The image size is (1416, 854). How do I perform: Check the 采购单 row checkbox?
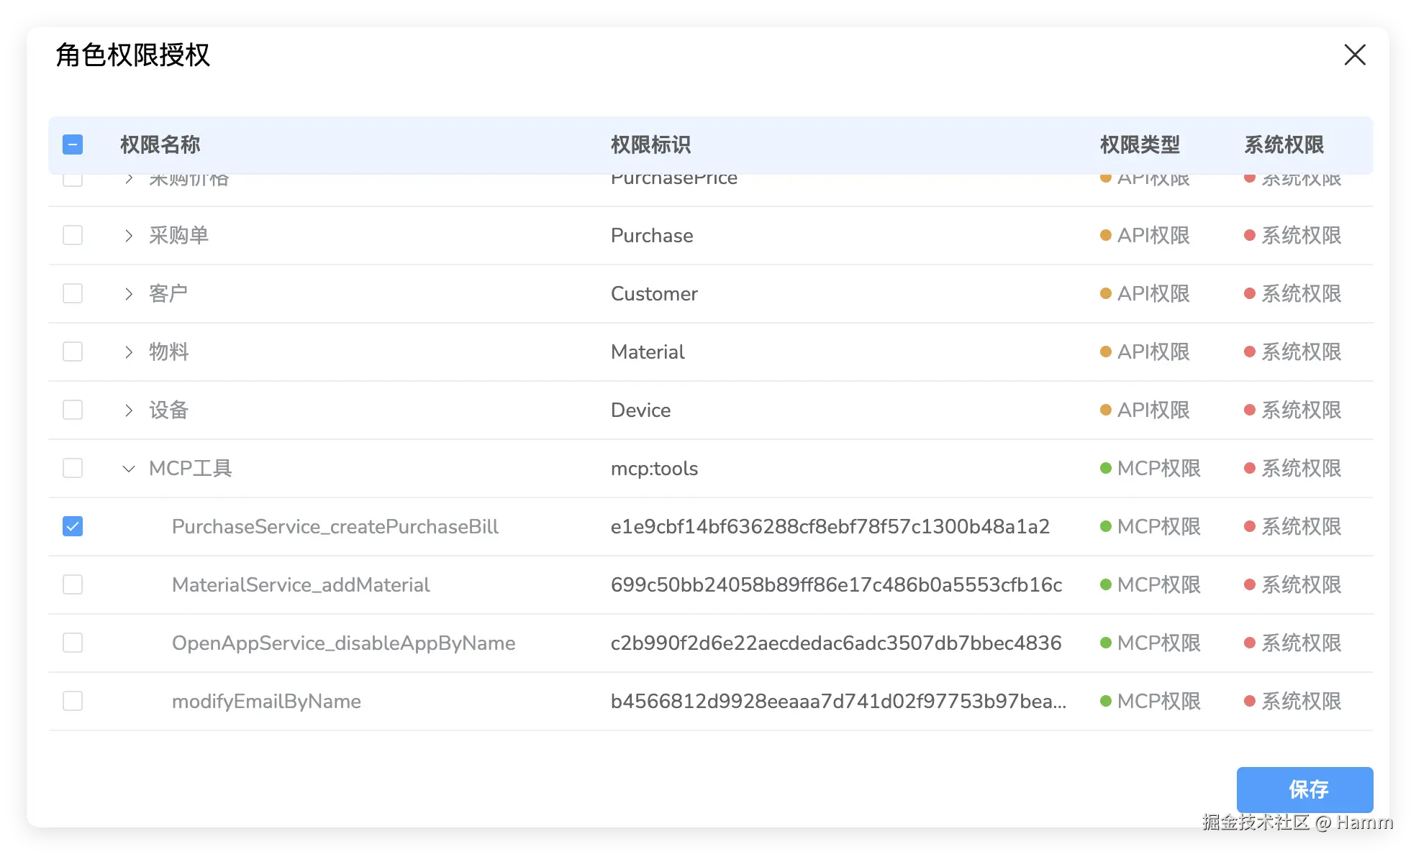73,235
